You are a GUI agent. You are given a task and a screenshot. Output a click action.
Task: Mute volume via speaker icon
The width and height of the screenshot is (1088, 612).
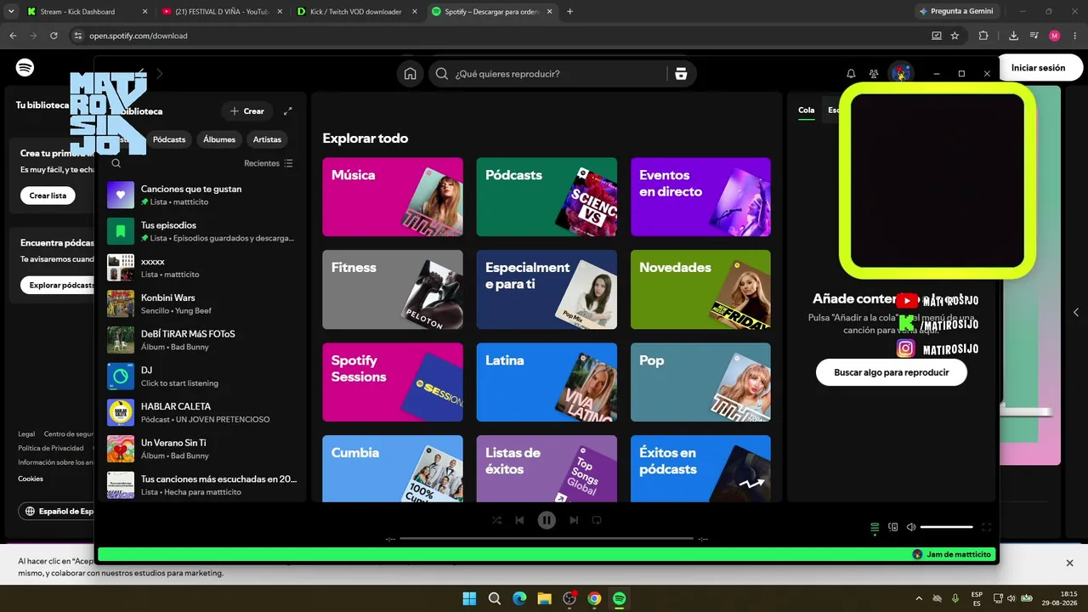click(x=911, y=527)
